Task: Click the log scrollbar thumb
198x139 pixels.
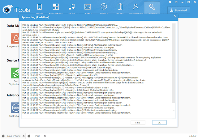Action: point(174,110)
